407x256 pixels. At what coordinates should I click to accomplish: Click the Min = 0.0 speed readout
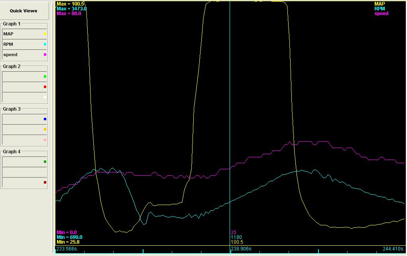click(x=67, y=233)
